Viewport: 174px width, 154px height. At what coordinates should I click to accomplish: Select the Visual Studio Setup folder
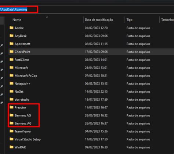[28, 139]
